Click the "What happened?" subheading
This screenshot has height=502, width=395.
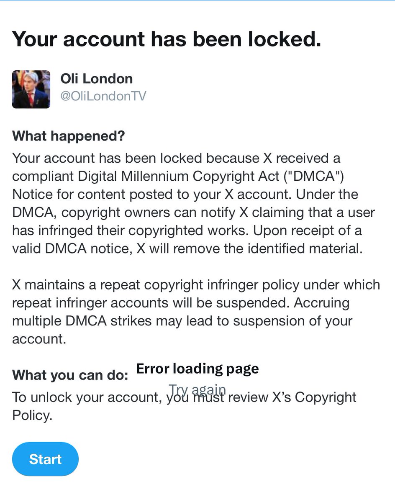pyautogui.click(x=69, y=136)
